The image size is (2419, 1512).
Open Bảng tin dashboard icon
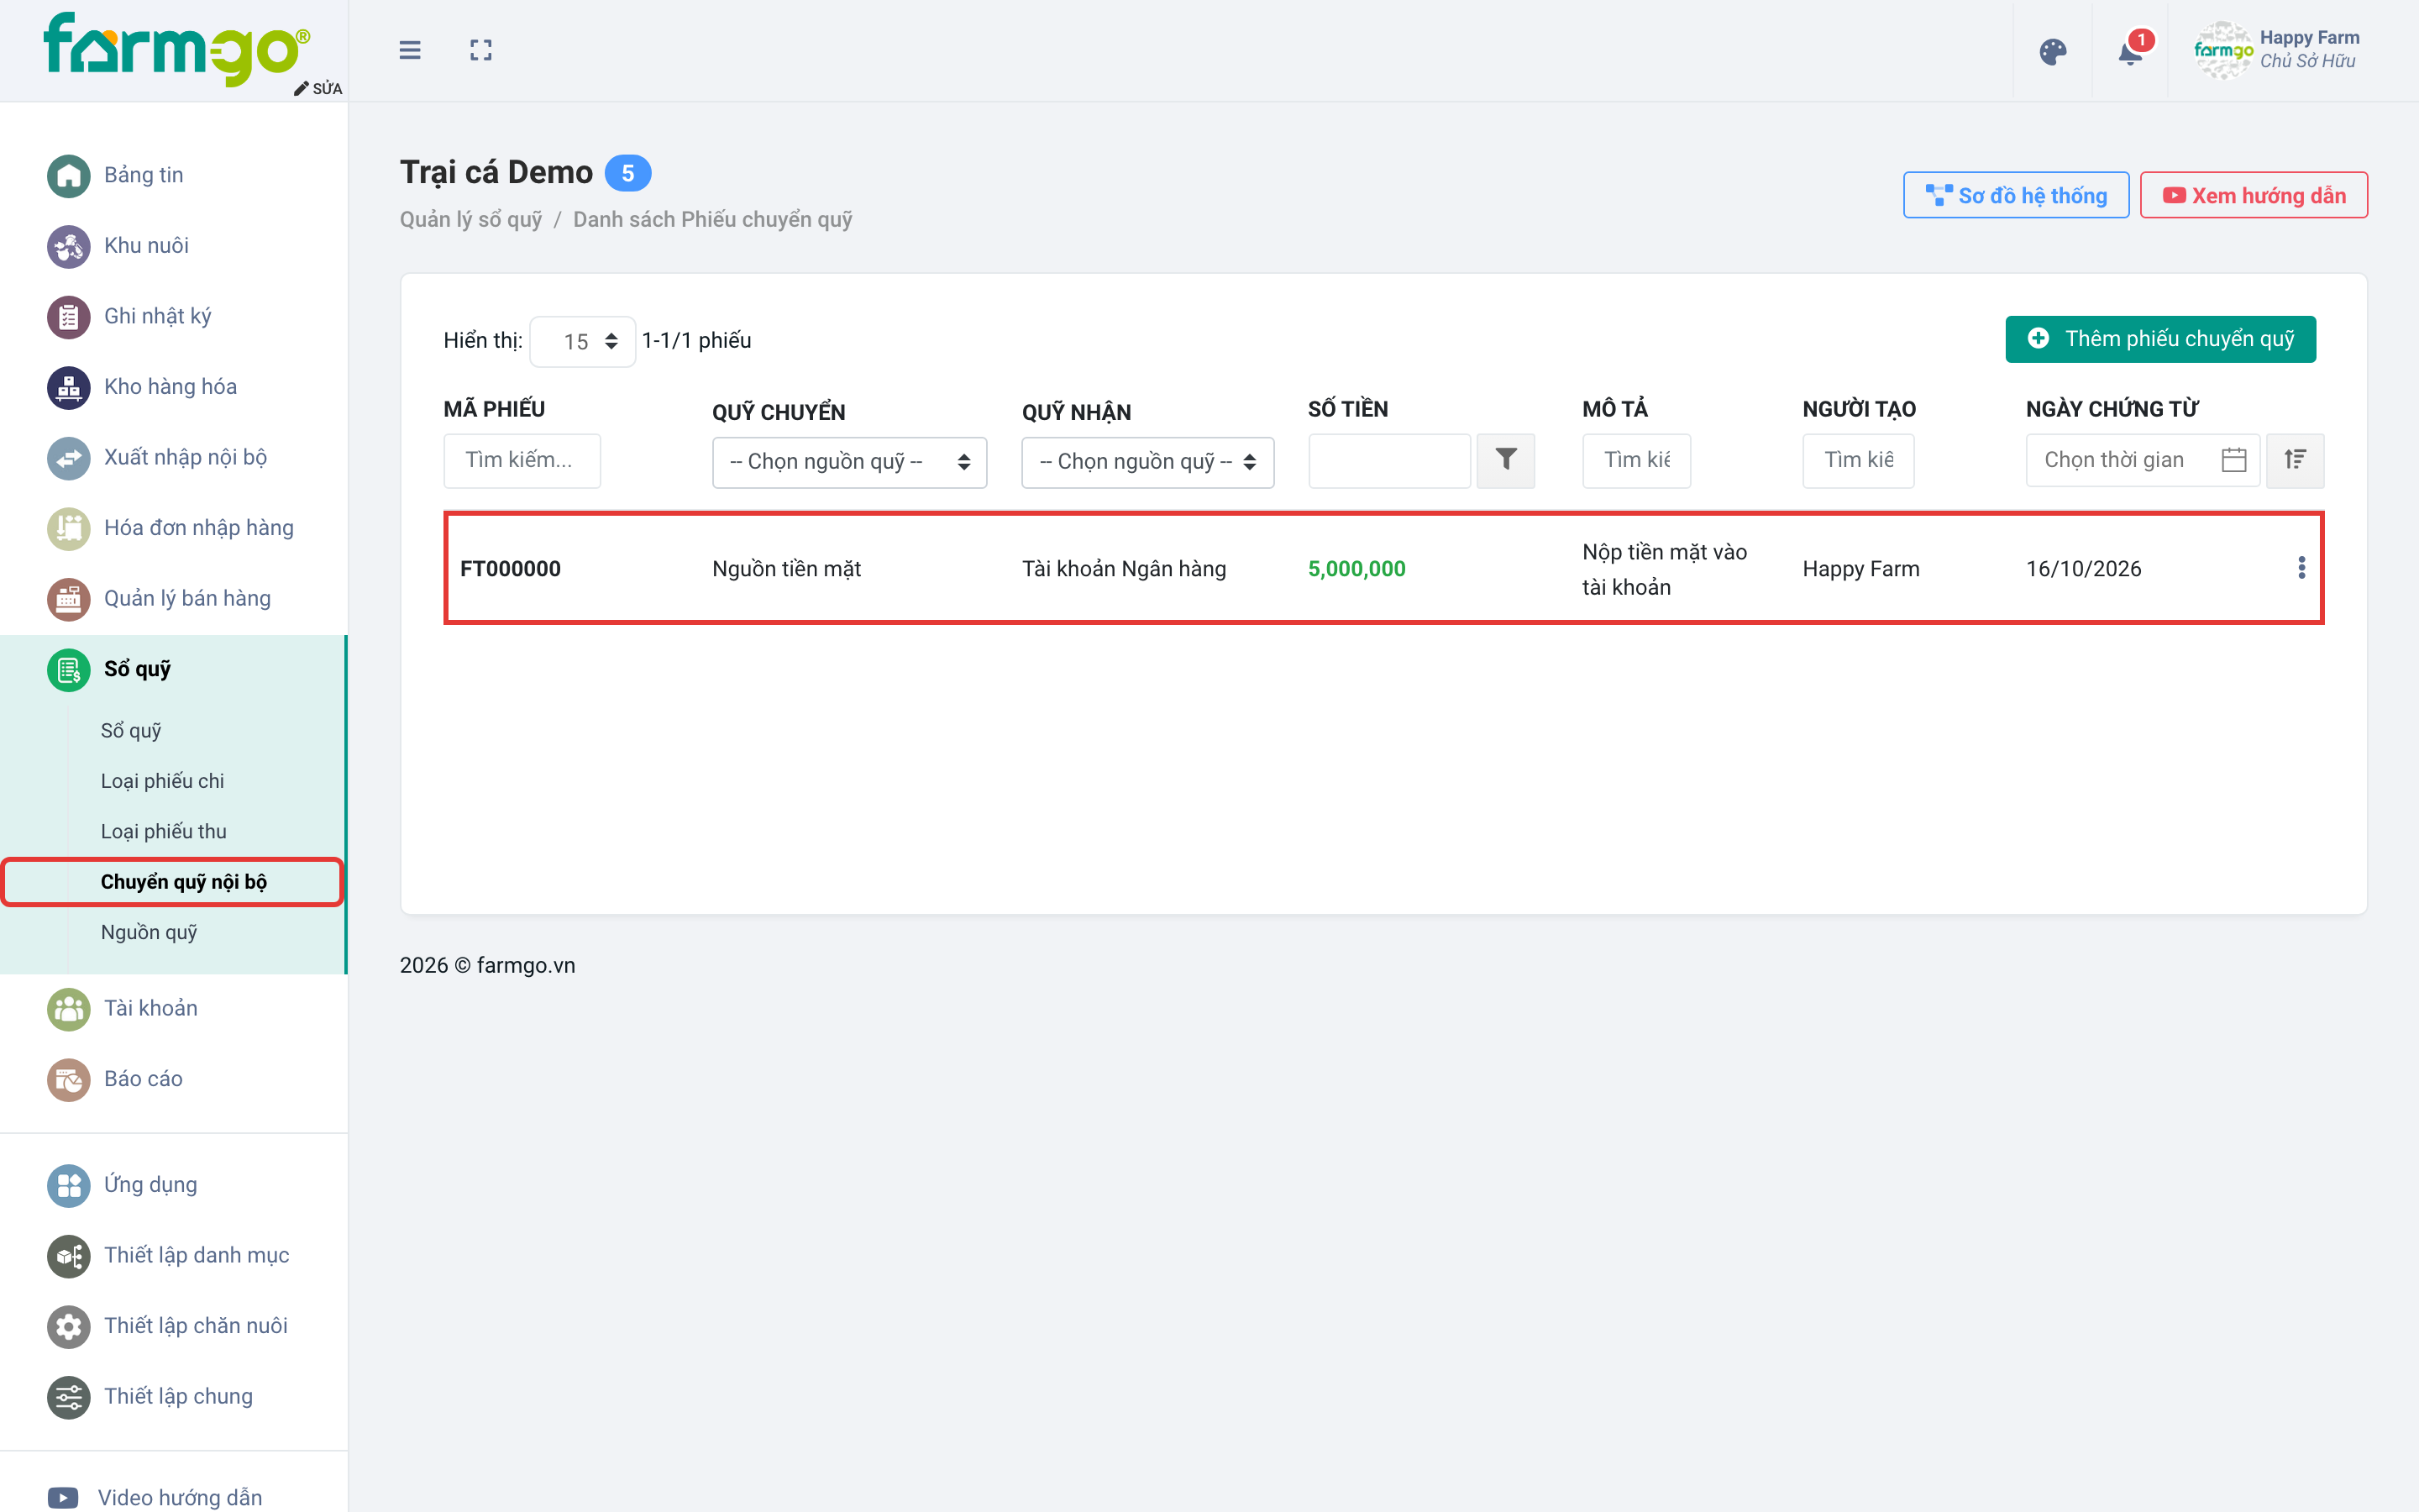click(x=69, y=176)
